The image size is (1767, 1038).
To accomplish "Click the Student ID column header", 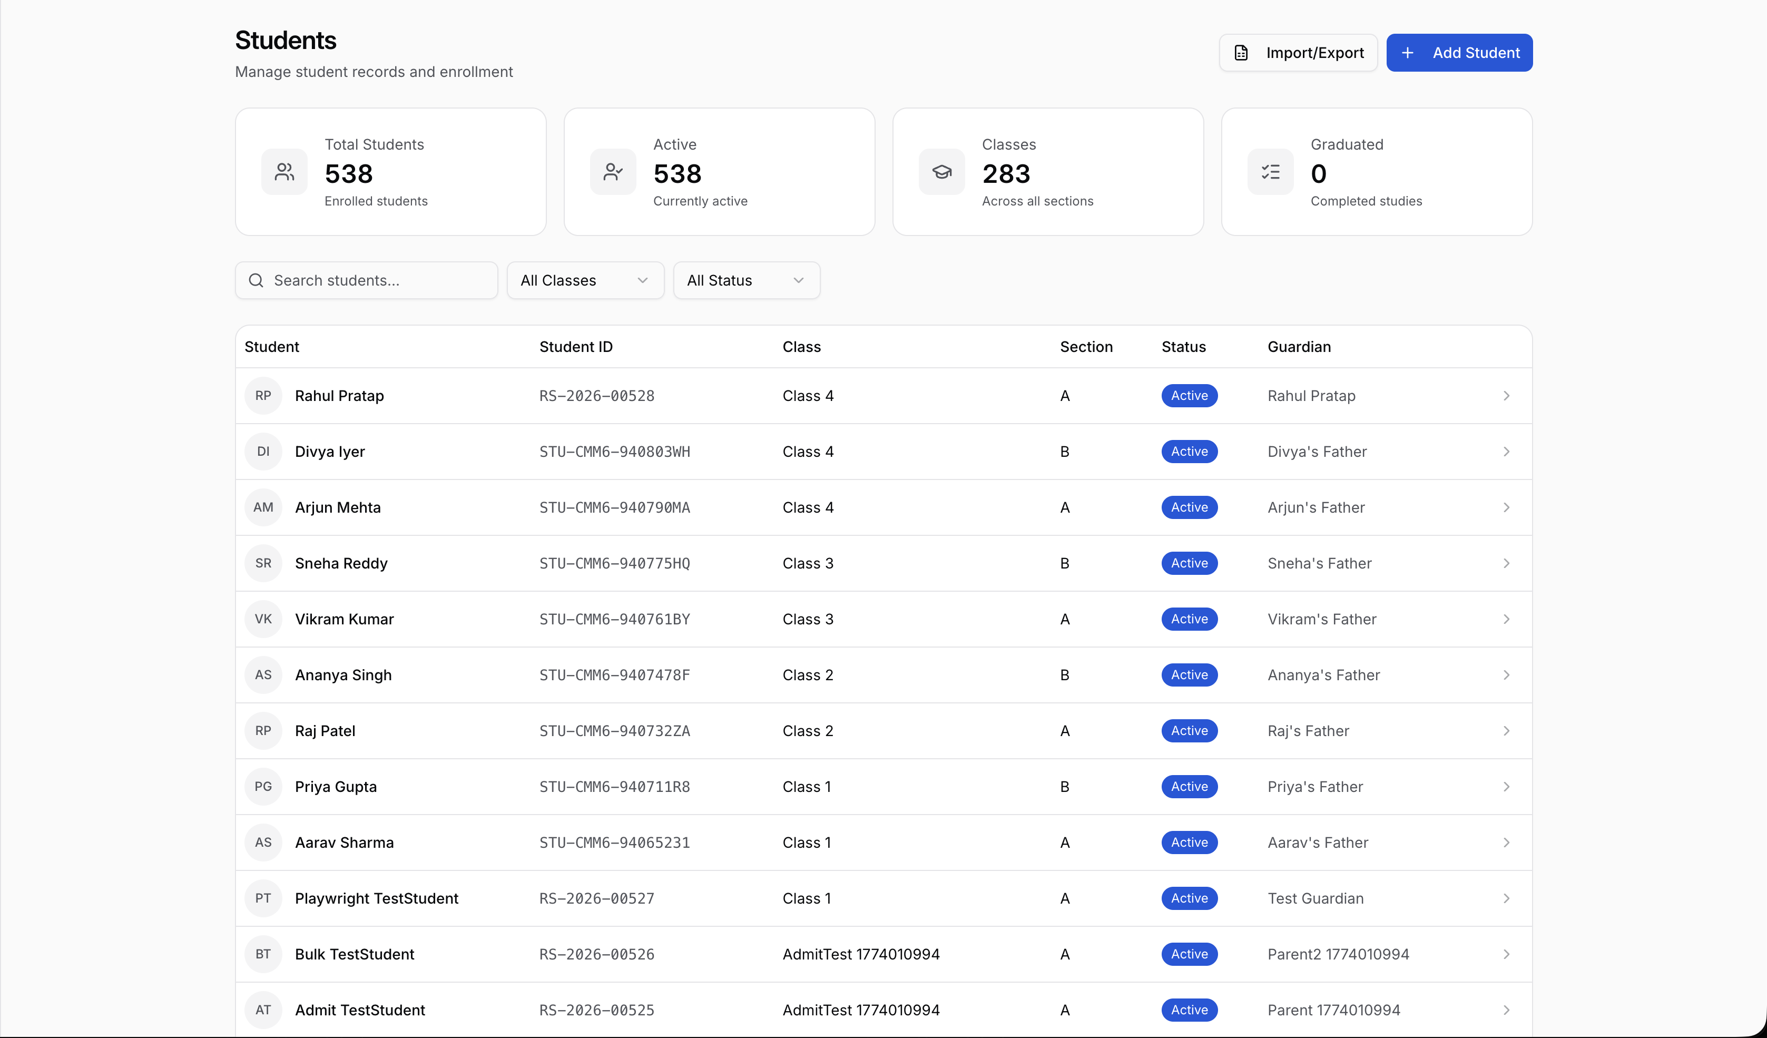I will click(x=576, y=347).
